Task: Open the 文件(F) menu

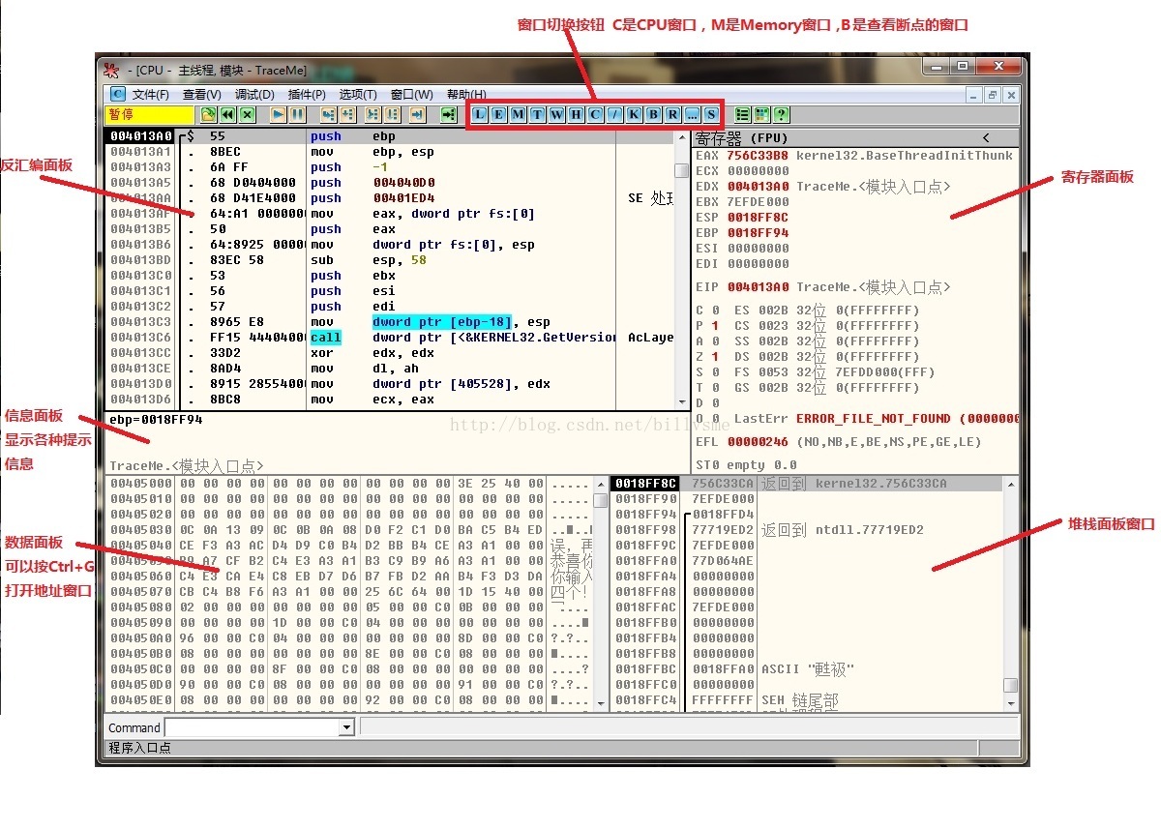Action: pos(150,94)
